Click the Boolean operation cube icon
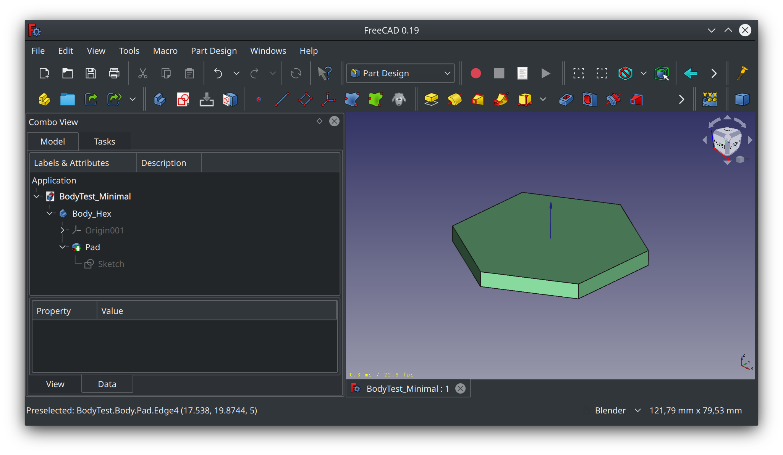This screenshot has width=783, height=455. click(x=742, y=100)
